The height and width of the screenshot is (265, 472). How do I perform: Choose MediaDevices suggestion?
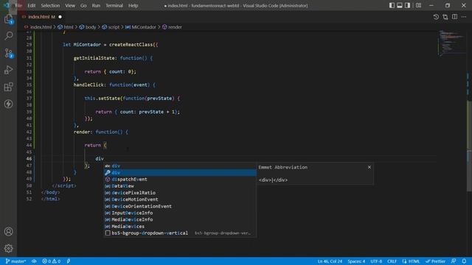tap(180, 226)
